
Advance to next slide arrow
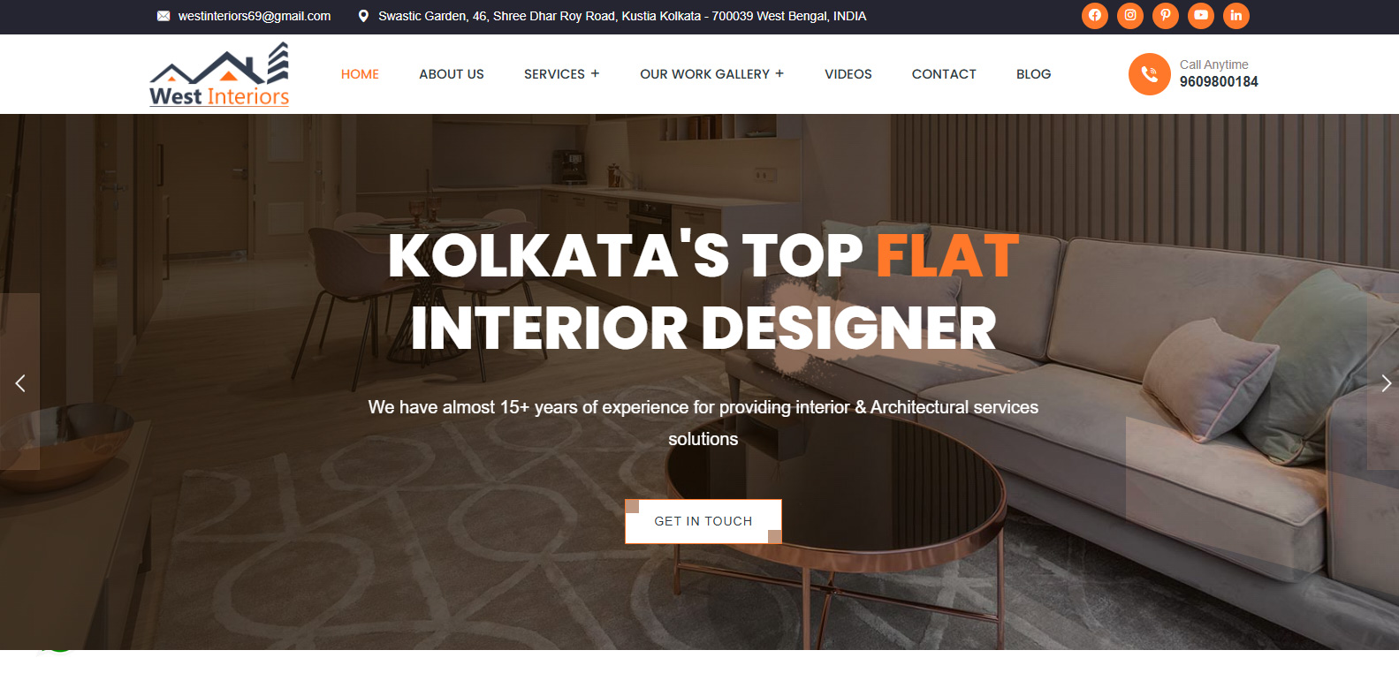tap(1385, 382)
